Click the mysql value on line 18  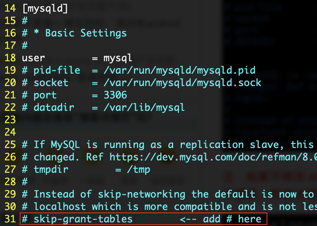pos(118,59)
